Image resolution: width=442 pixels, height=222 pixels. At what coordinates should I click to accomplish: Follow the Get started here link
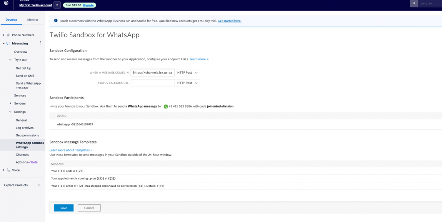tap(229, 21)
